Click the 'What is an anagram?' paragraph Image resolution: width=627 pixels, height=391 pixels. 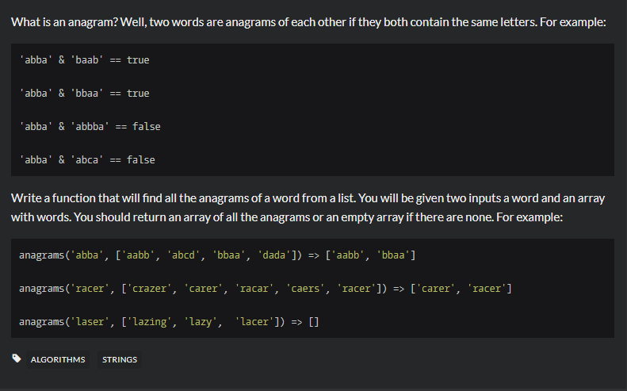click(308, 22)
